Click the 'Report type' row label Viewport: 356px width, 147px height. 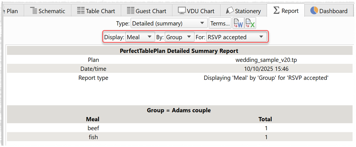coord(93,78)
